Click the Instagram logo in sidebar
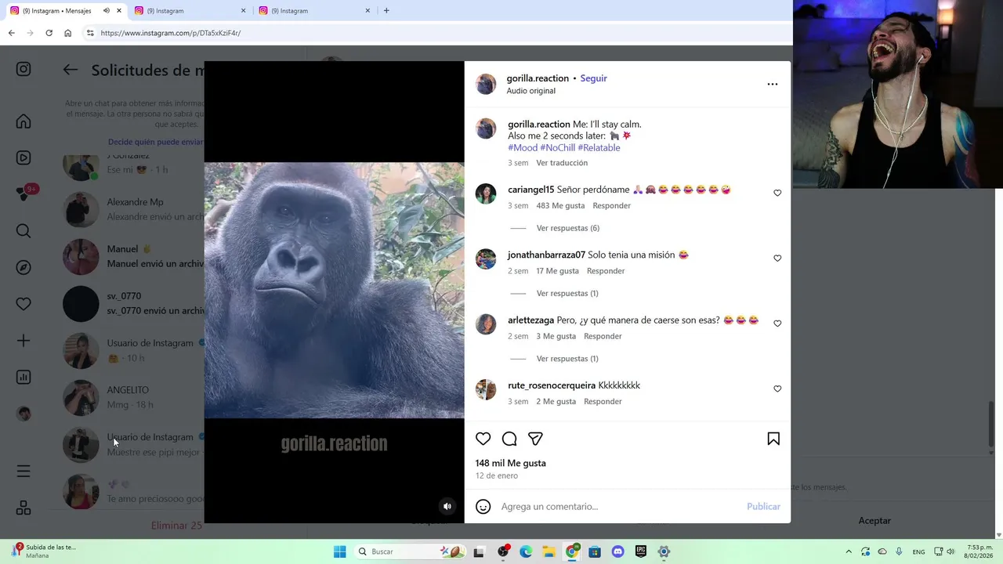1003x564 pixels. (x=24, y=69)
